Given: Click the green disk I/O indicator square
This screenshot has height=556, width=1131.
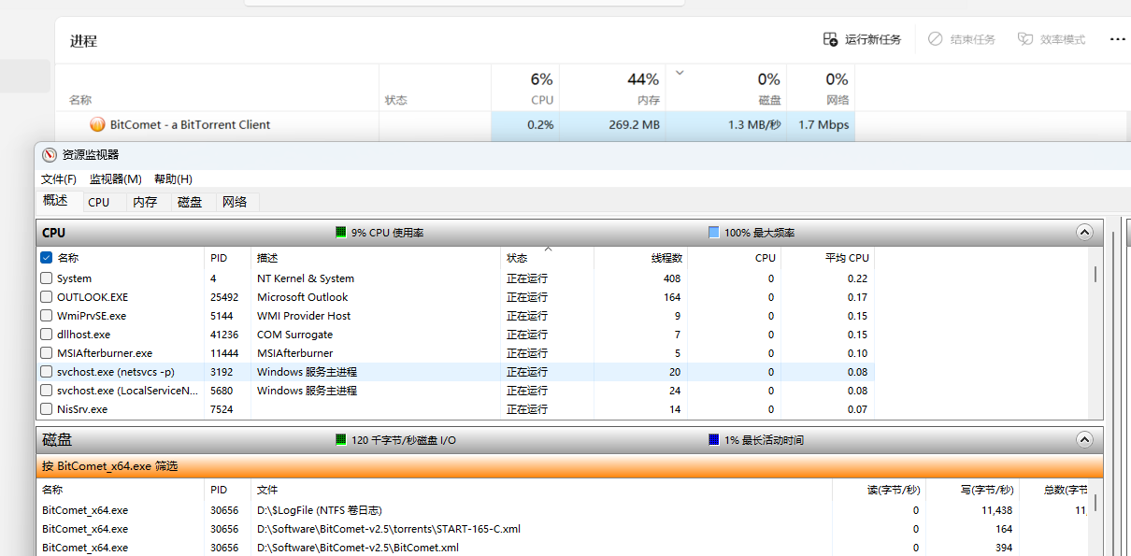Looking at the screenshot, I should point(341,439).
